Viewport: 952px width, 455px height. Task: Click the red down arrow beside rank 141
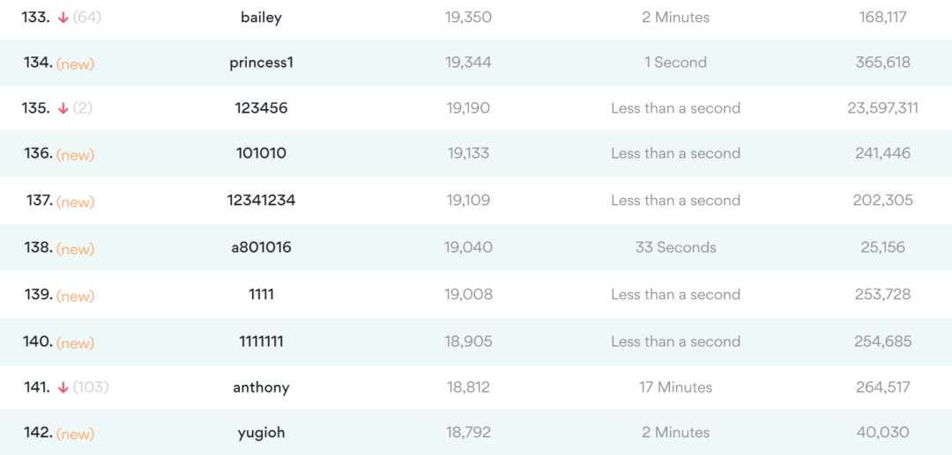[63, 388]
